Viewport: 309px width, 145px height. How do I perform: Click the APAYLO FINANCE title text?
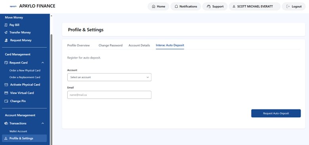coord(37,6)
